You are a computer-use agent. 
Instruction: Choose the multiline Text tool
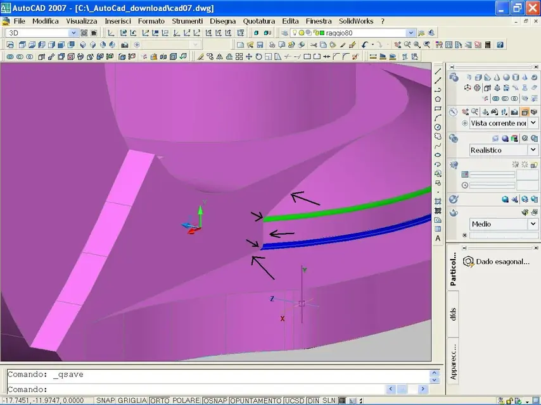(x=438, y=238)
